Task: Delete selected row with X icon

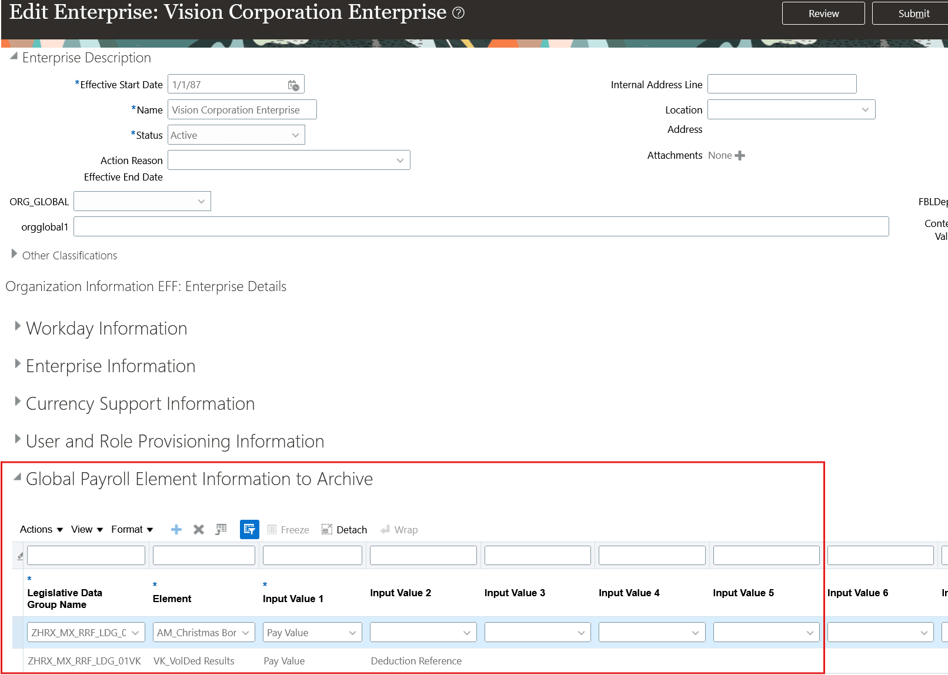Action: [199, 530]
